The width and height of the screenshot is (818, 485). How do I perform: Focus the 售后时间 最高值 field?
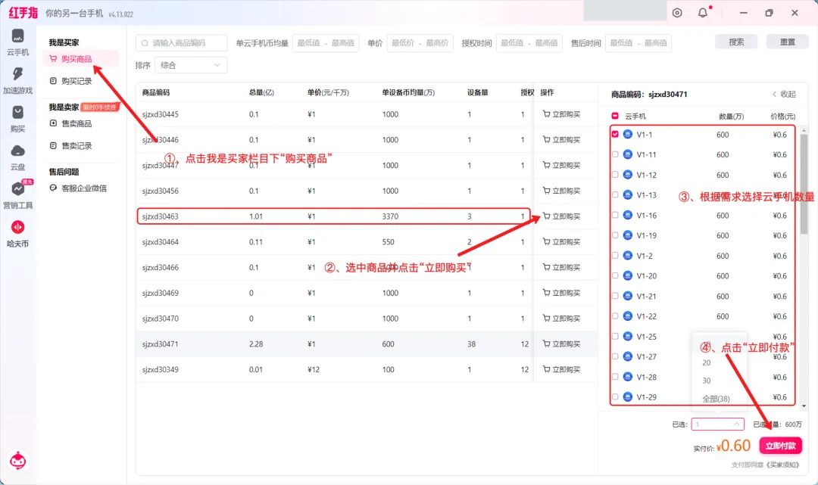tap(656, 42)
